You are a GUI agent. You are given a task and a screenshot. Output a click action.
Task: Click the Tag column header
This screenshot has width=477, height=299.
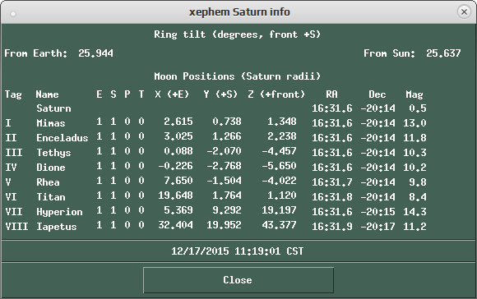[13, 94]
